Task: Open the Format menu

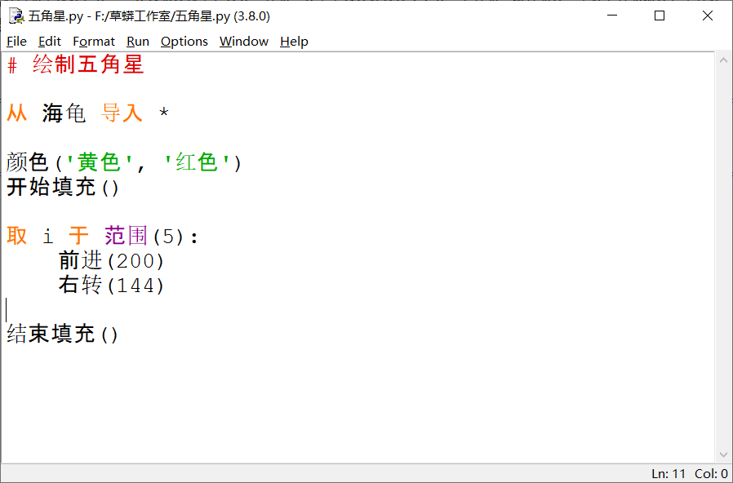Action: tap(94, 41)
